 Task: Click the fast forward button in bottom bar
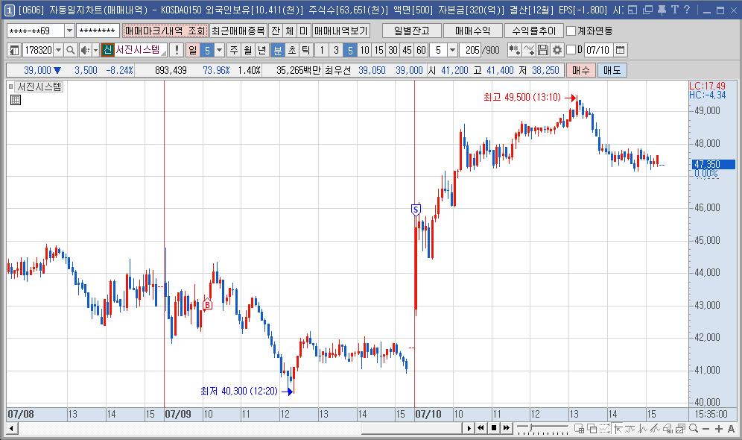tap(507, 428)
